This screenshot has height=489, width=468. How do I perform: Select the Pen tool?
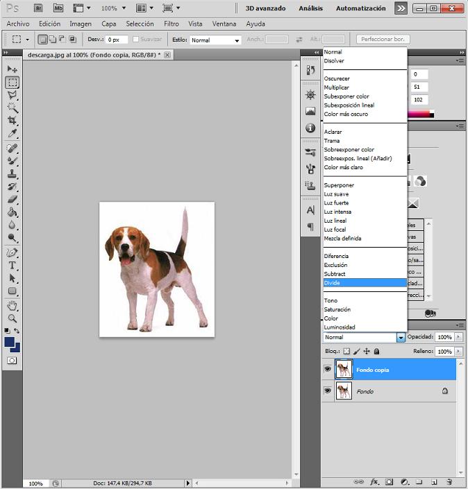12,252
